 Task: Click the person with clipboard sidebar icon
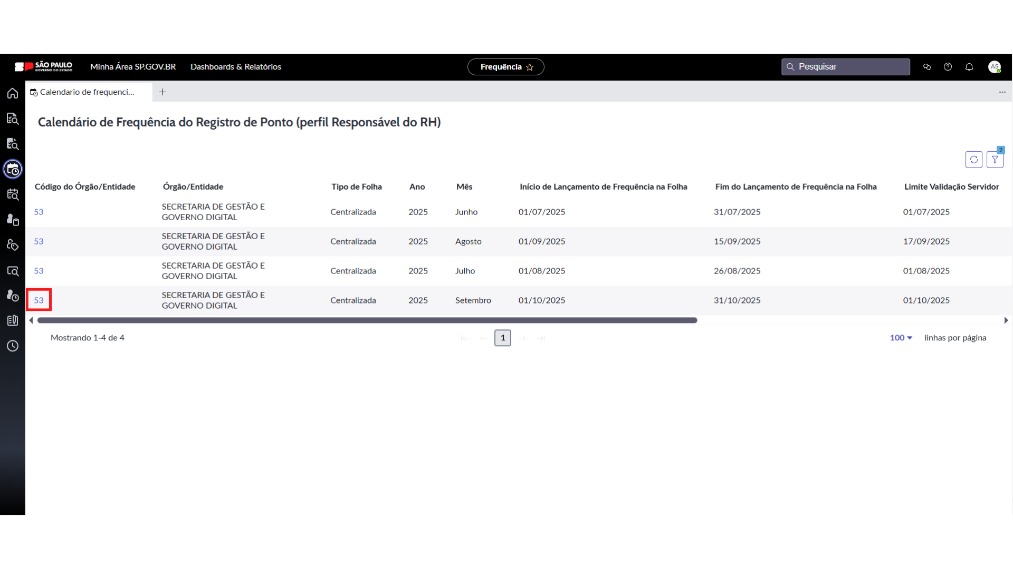(x=13, y=220)
